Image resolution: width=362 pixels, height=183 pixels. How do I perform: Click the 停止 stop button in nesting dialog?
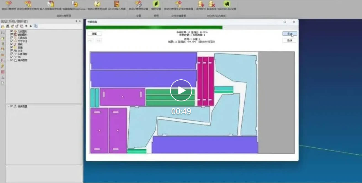tap(290, 34)
